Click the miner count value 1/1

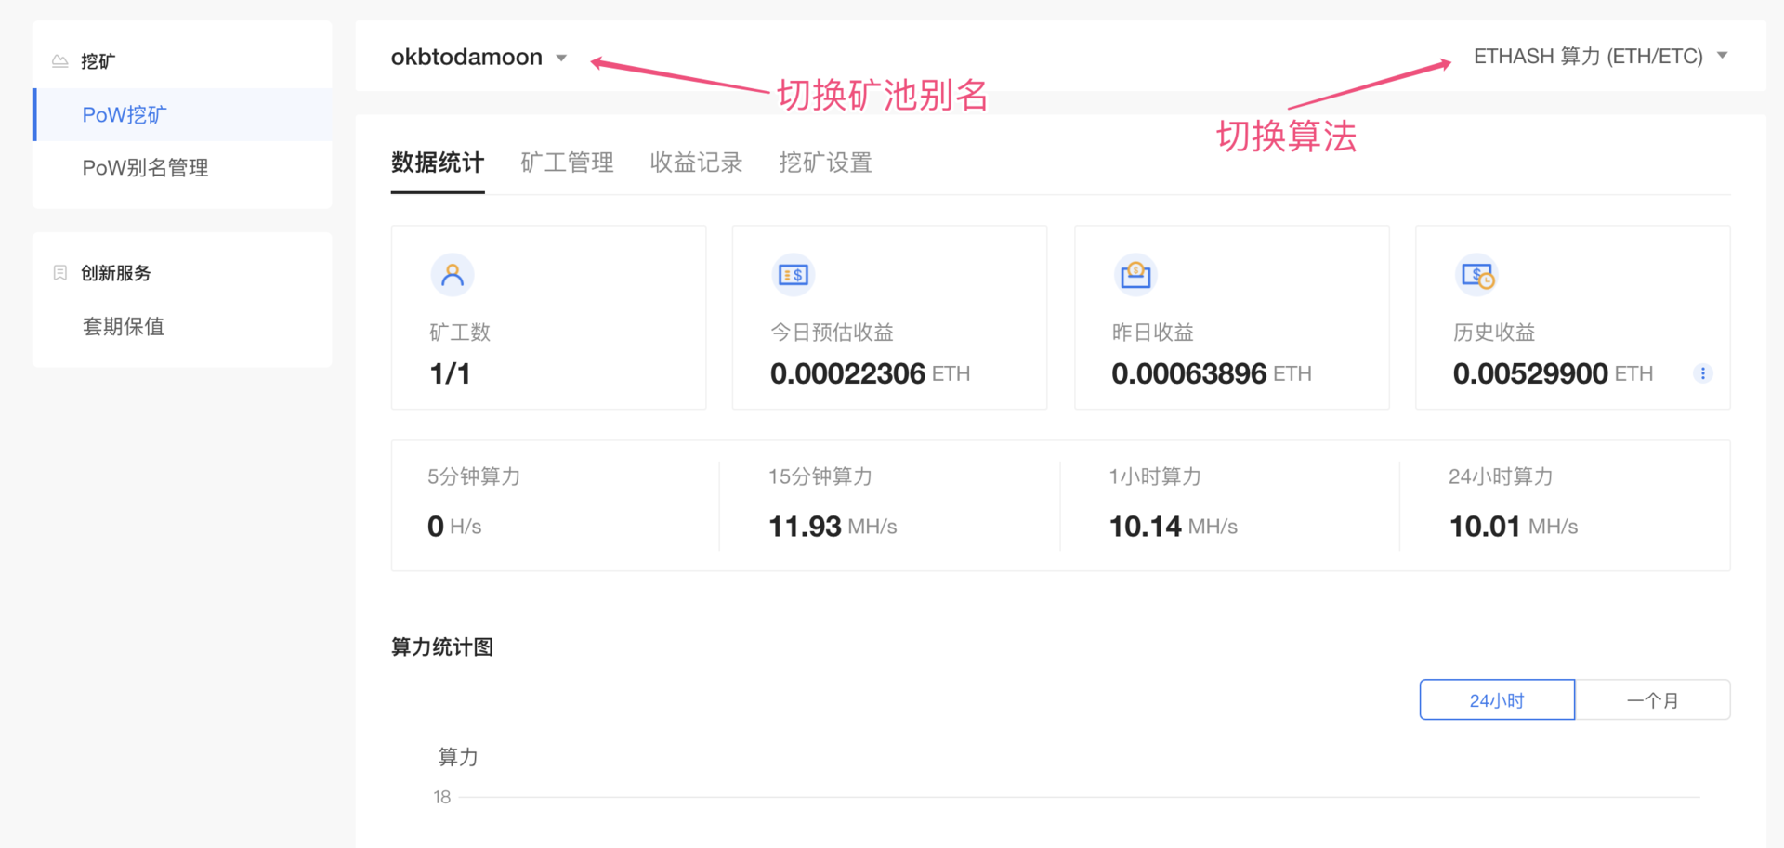450,373
